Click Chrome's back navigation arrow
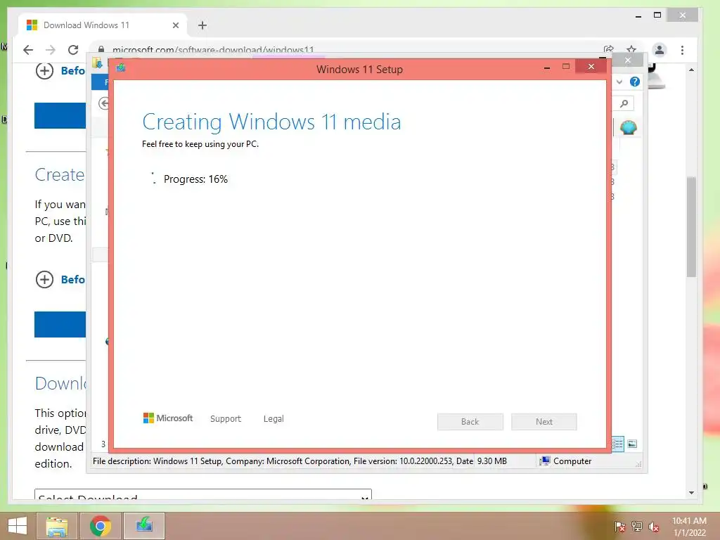This screenshot has height=540, width=720. (28, 50)
